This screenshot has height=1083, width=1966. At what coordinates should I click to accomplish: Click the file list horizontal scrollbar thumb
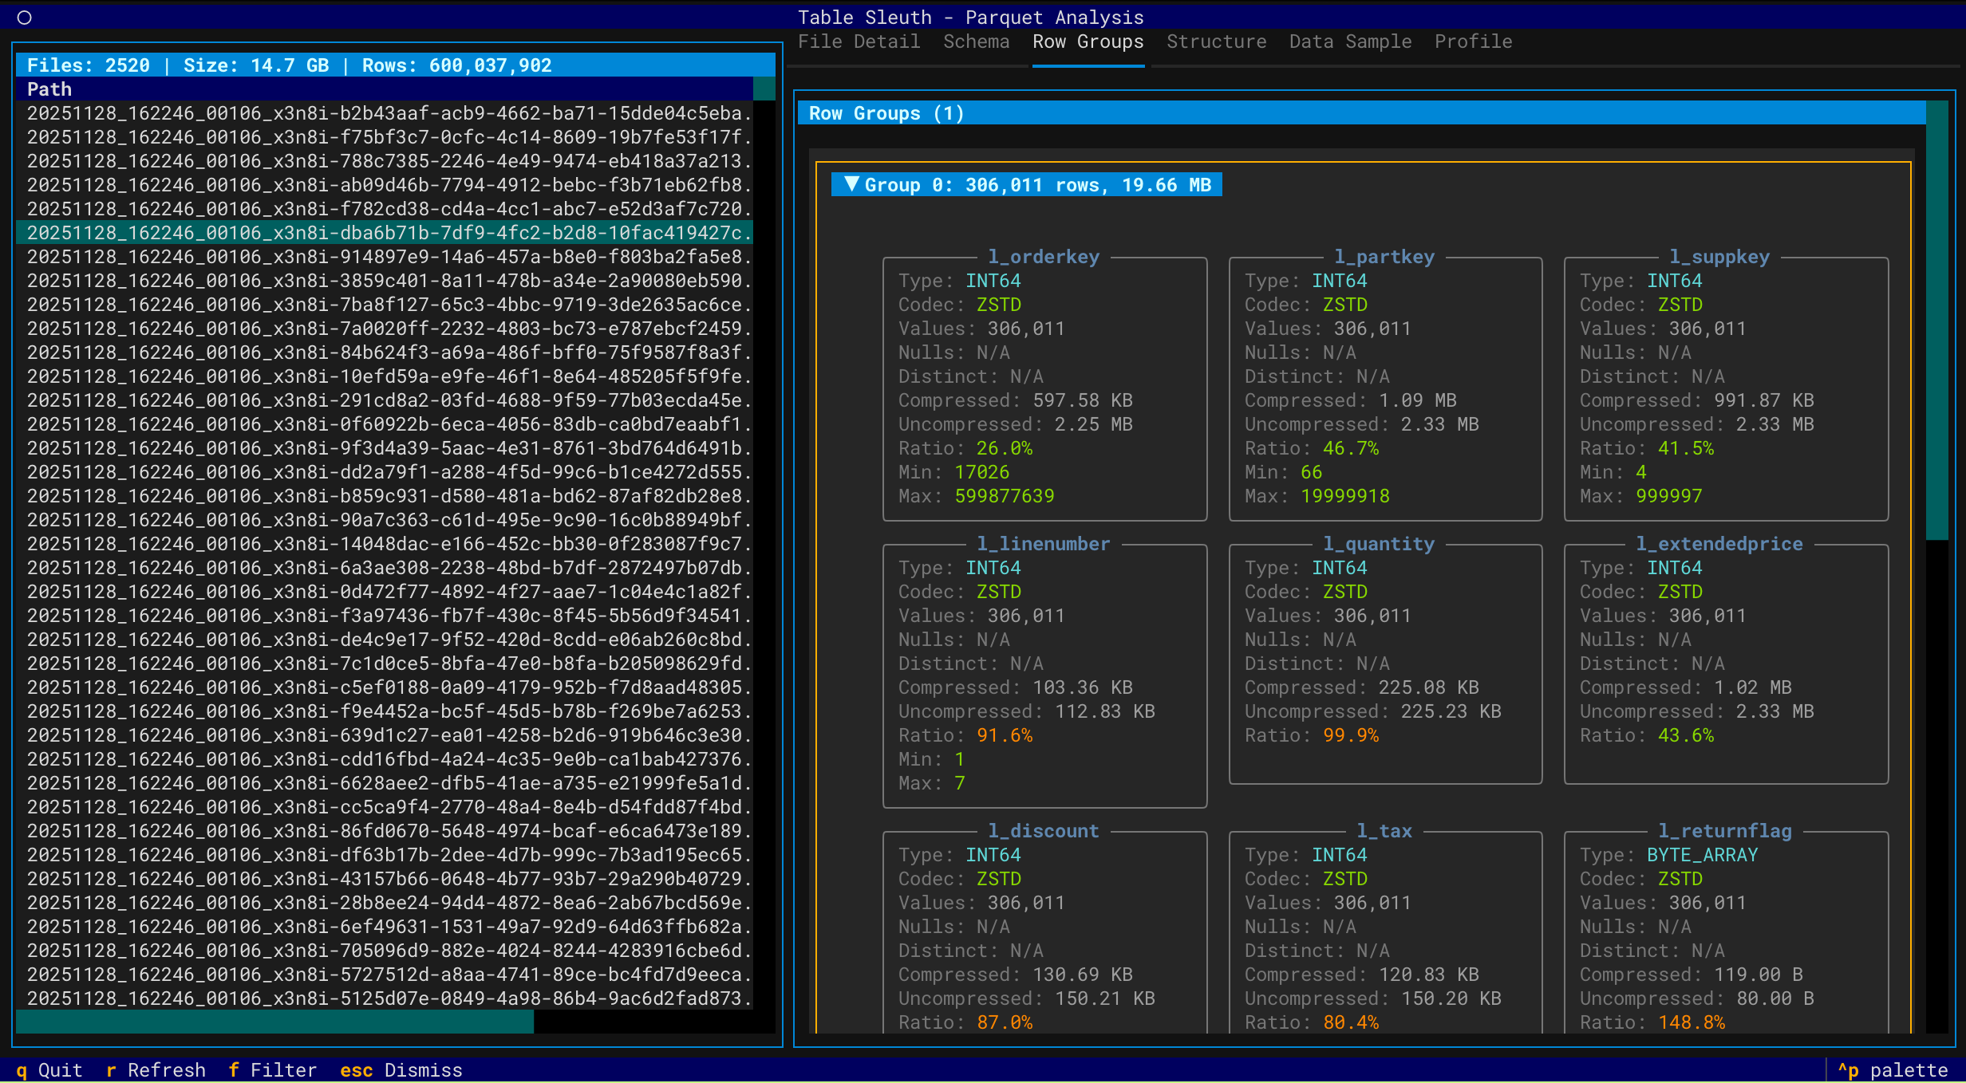click(274, 1022)
